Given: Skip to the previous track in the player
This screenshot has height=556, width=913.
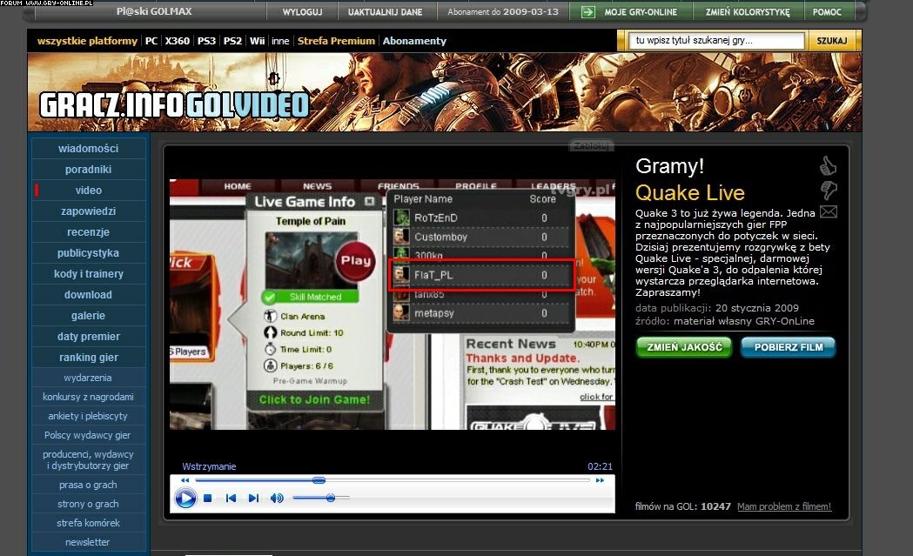Looking at the screenshot, I should point(231,499).
